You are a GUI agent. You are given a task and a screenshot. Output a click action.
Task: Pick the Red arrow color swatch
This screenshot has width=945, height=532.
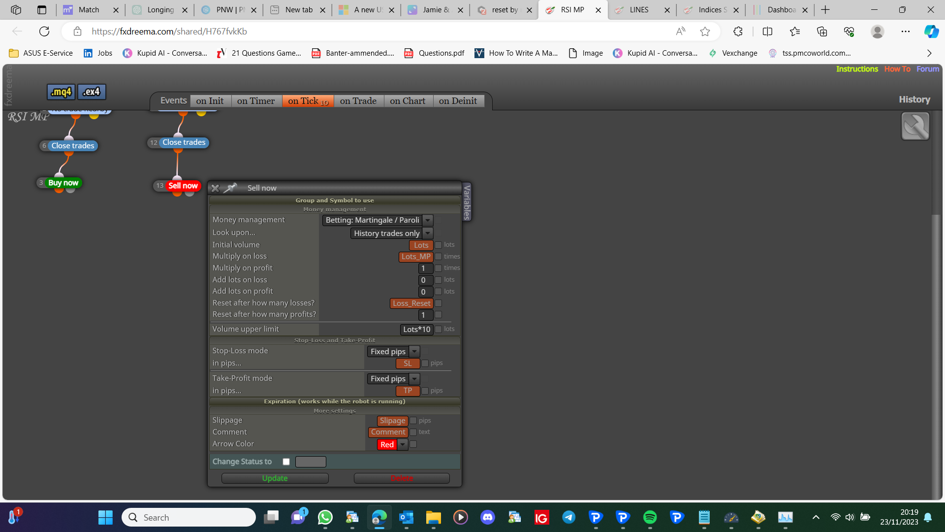pos(387,445)
